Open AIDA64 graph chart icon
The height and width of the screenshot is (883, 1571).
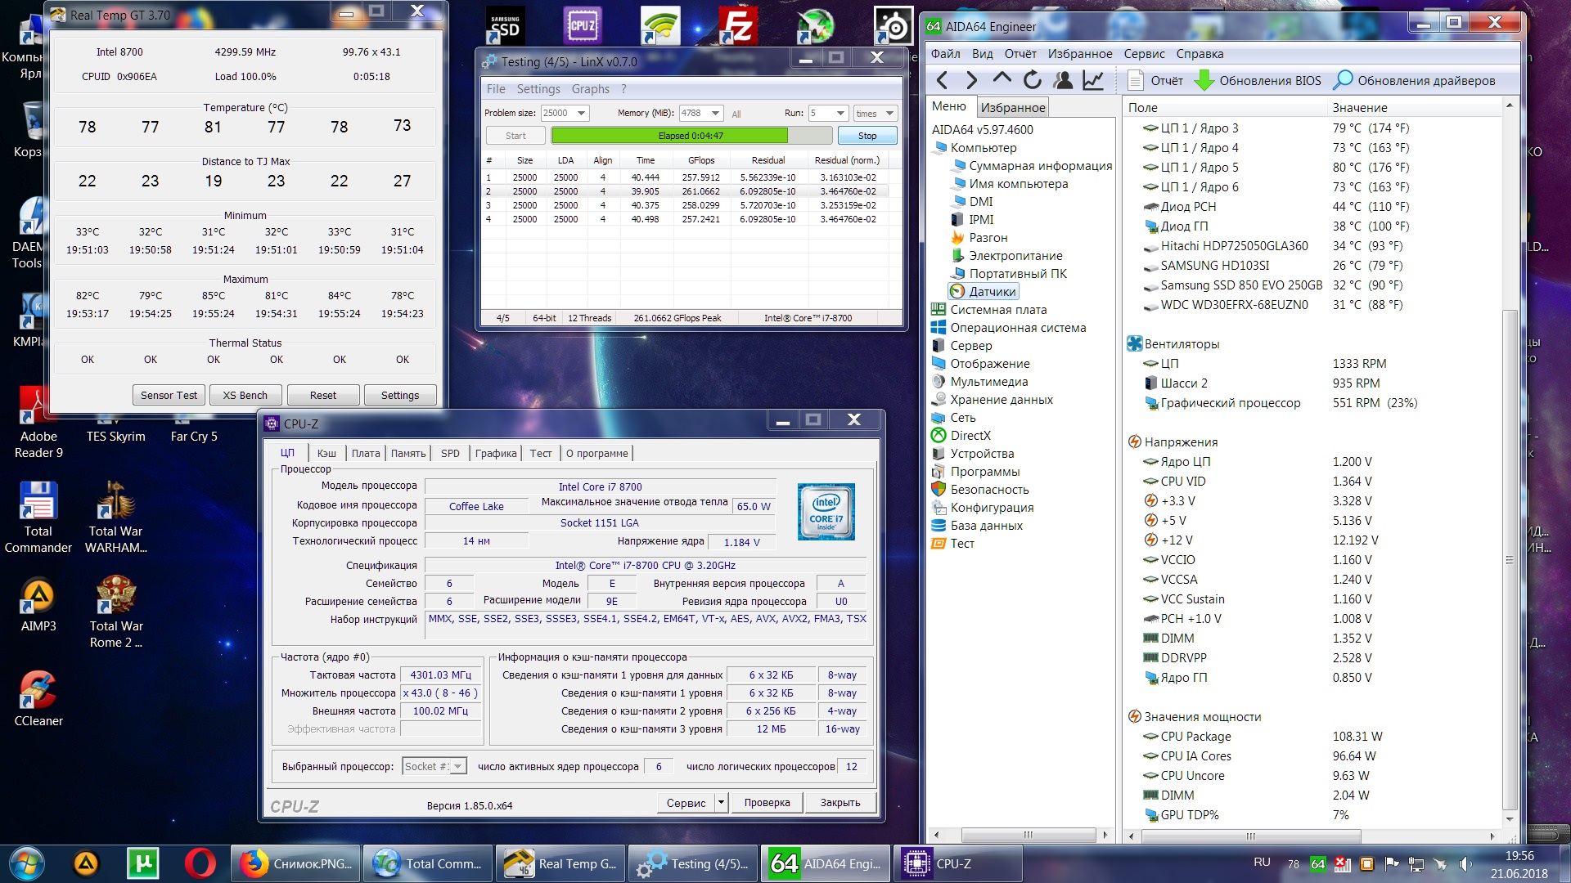pos(1093,80)
